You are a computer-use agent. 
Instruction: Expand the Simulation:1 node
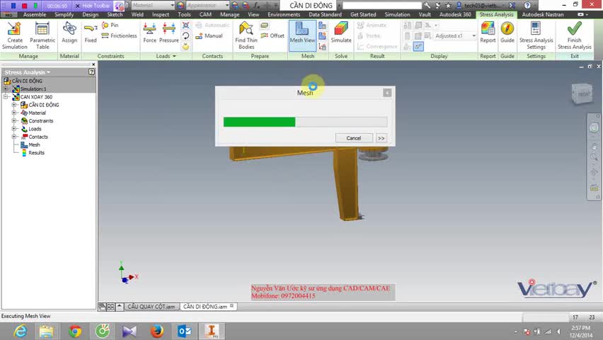pos(6,89)
